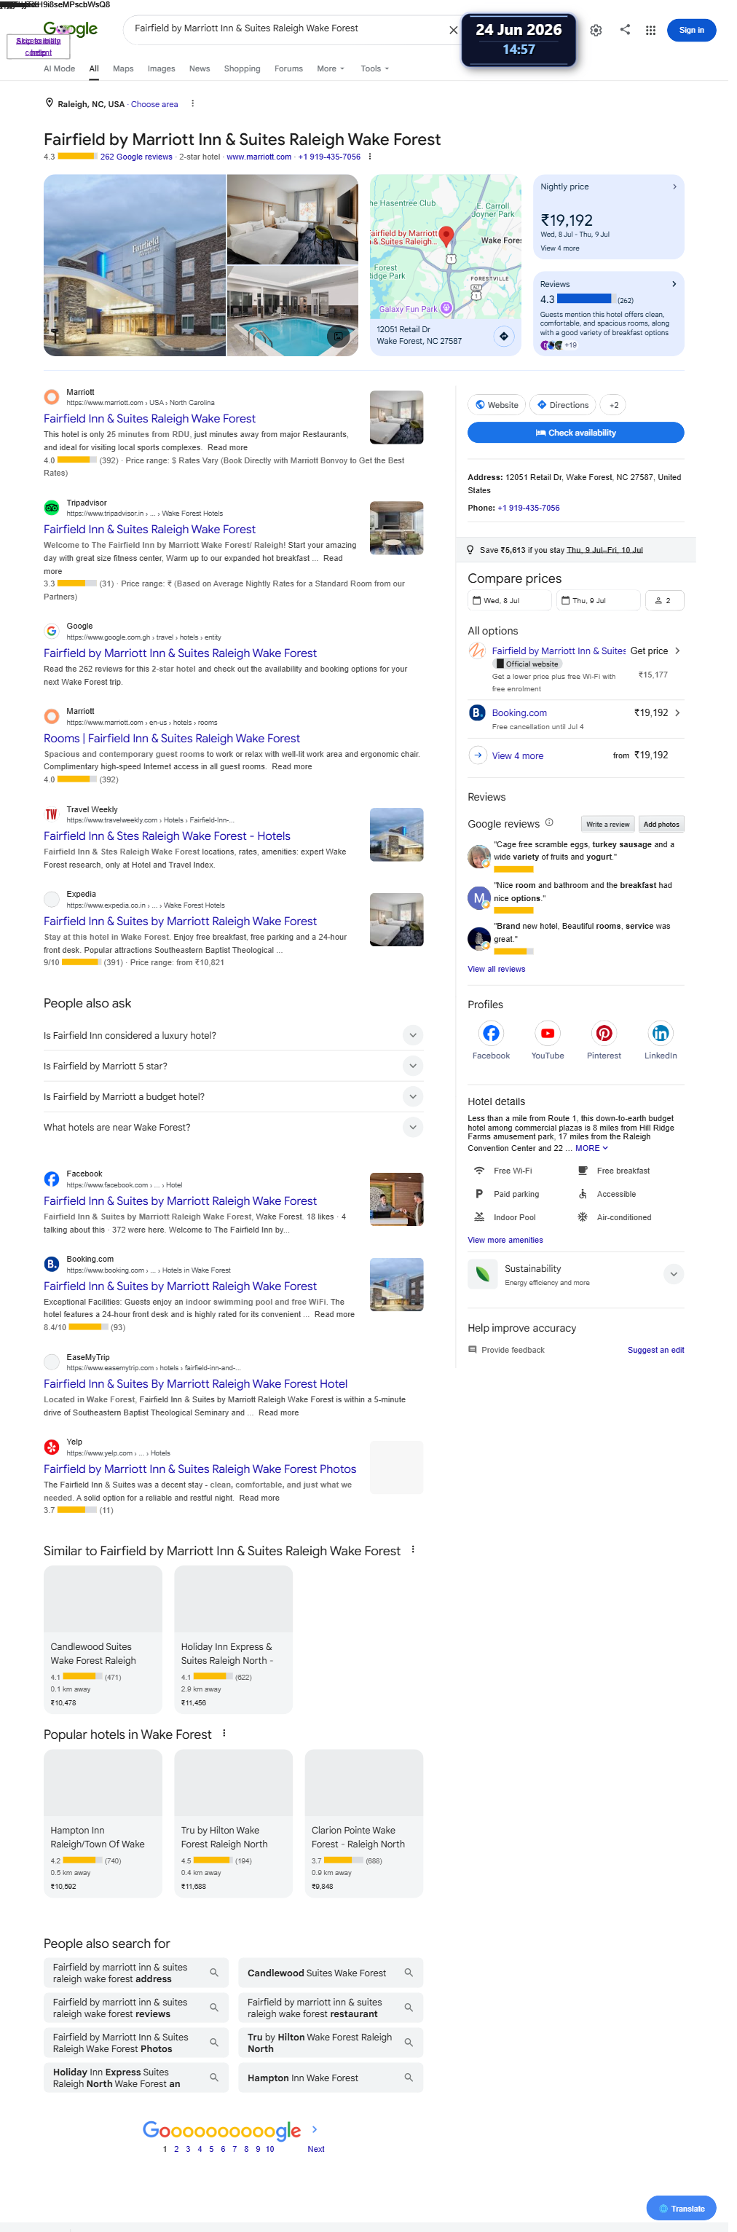Screen dimensions: 737x2232
Task: Switch to the Maps tab
Action: coord(123,68)
